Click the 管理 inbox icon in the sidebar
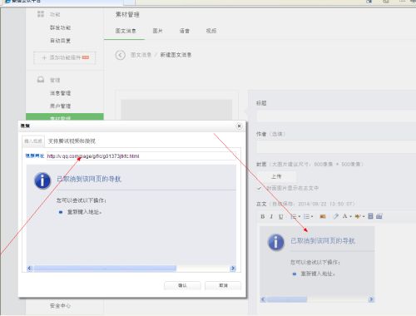The width and height of the screenshot is (416, 316). pos(41,80)
